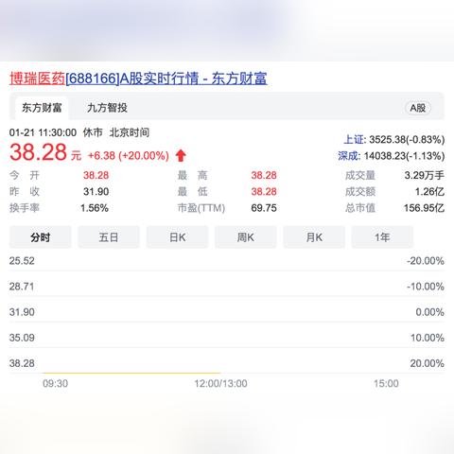
Task: Select the 五日 chart tab
Action: point(109,237)
